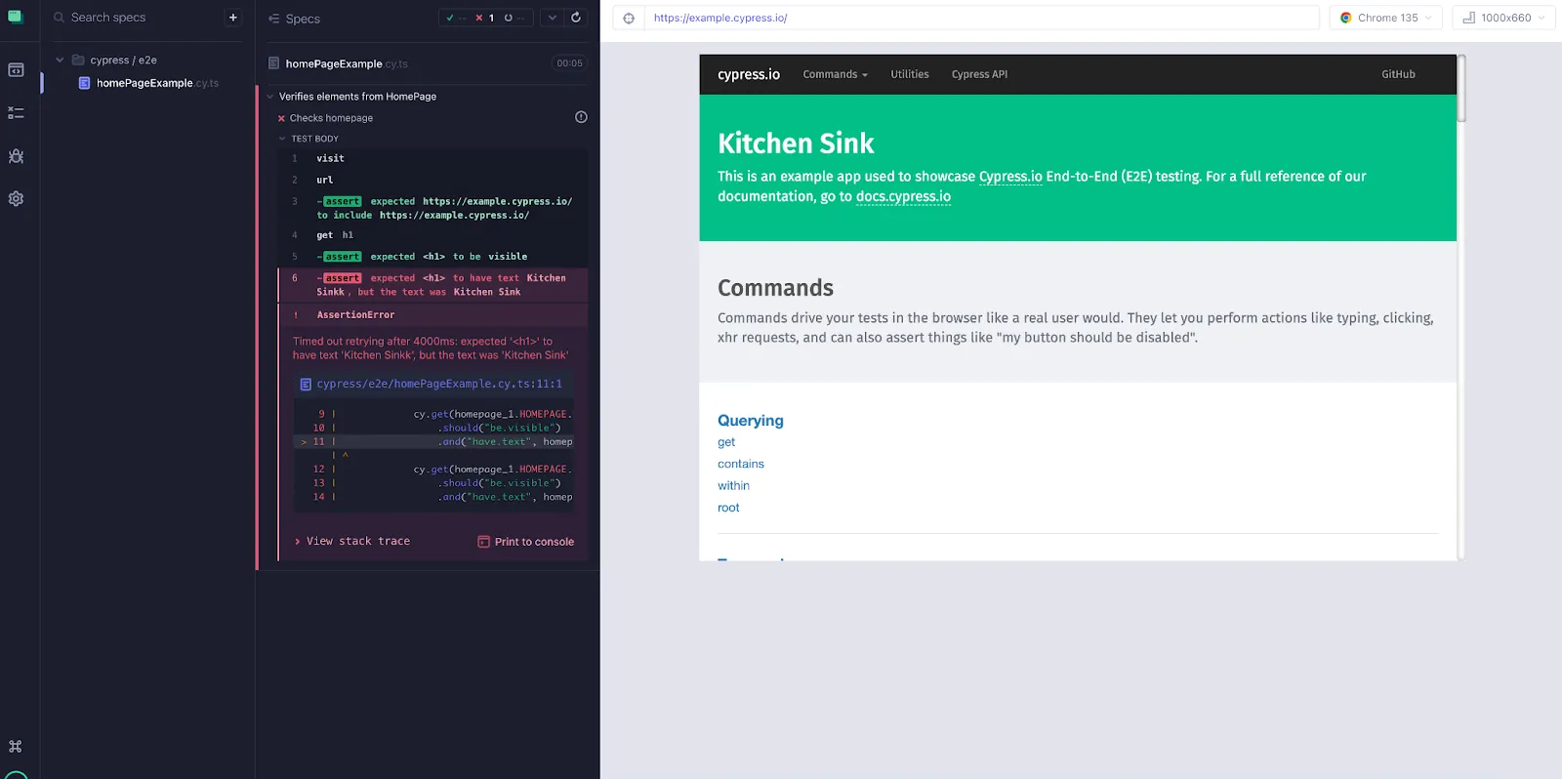The image size is (1562, 779).
Task: Click the passed tests green check counter
Action: point(455,18)
